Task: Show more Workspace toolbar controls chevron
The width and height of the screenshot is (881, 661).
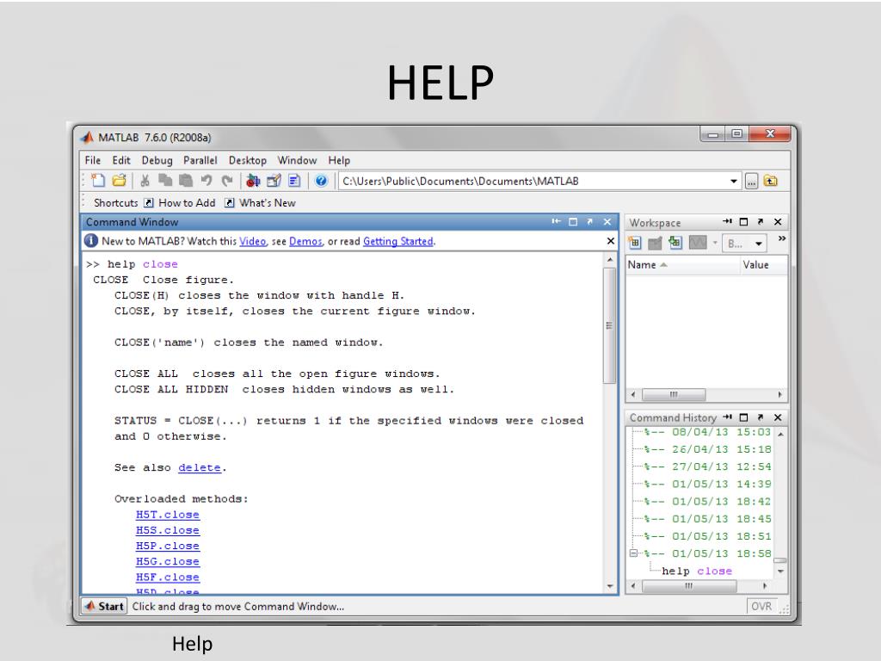Action: tap(781, 239)
